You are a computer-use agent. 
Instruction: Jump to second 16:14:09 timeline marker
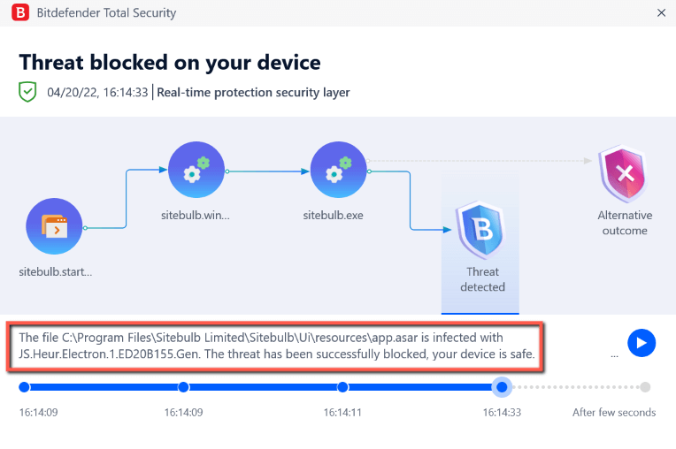[184, 387]
